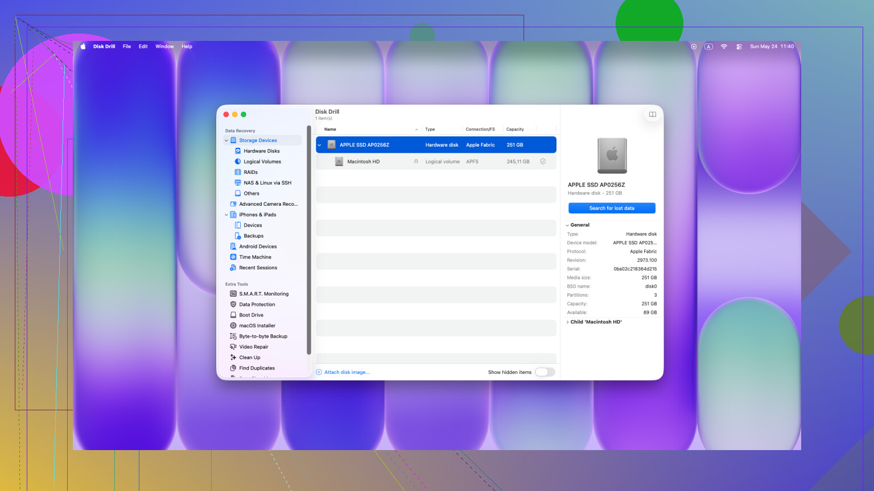
Task: Click the BSD name value disk0
Action: pyautogui.click(x=651, y=286)
